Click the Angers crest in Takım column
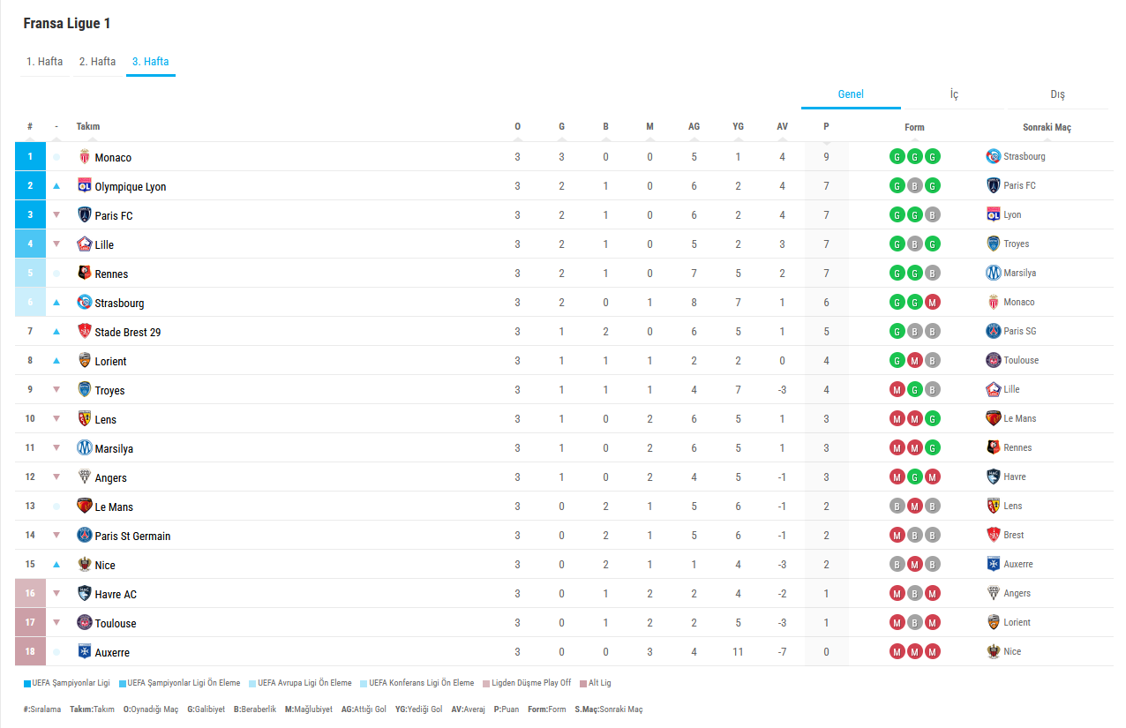 (x=85, y=477)
